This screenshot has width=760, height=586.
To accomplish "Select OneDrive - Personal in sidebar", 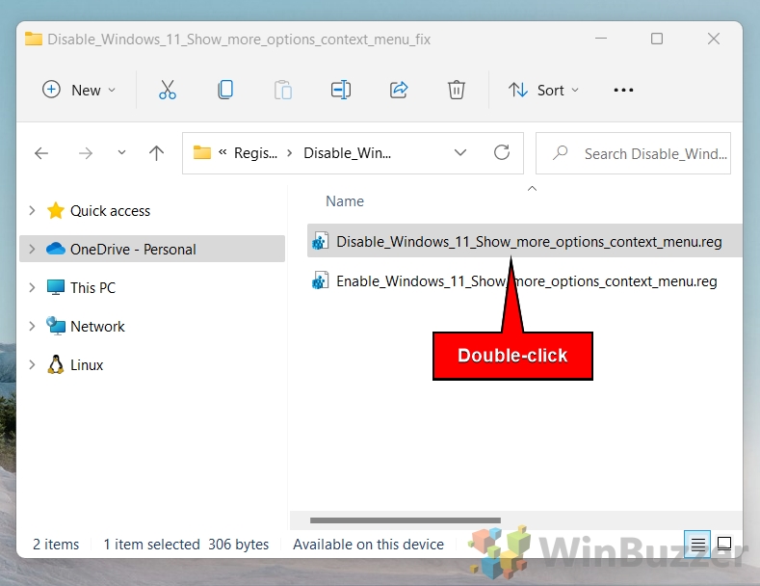I will coord(152,249).
